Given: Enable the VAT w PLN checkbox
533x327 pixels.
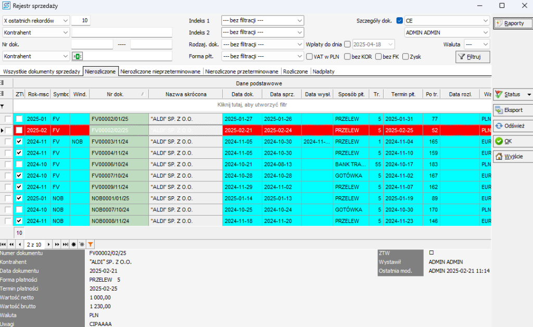Looking at the screenshot, I should [309, 56].
